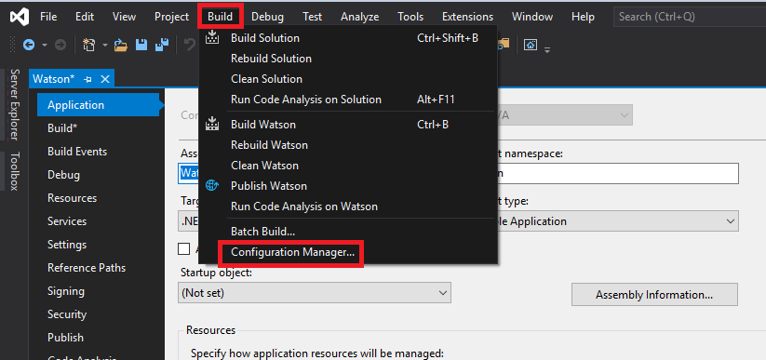766x360 pixels.
Task: Toggle the checkbox above Startup object
Action: 183,249
